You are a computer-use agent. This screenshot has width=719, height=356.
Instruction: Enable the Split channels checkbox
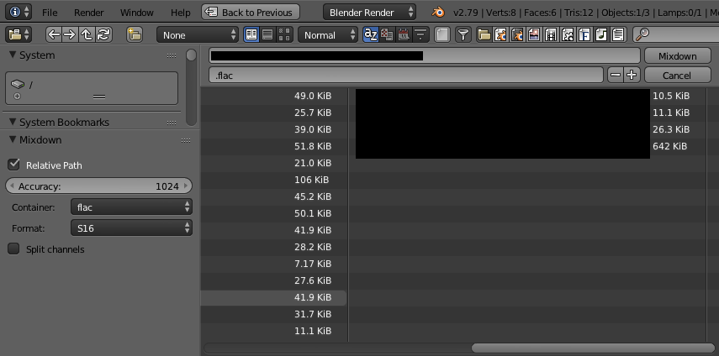pyautogui.click(x=14, y=249)
